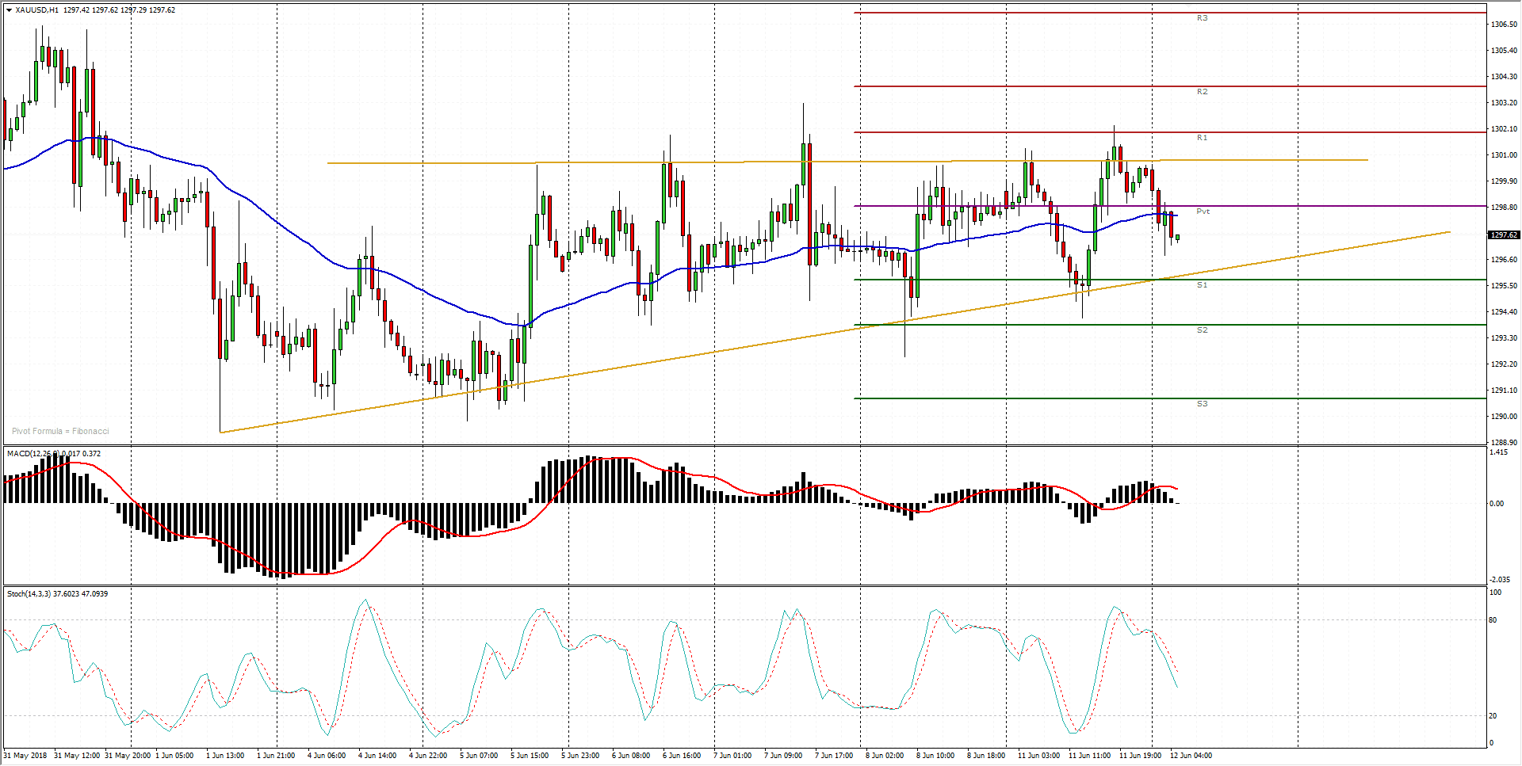The image size is (1522, 766).
Task: Click the small triangle beside XAUUSD,H1 title
Action: (x=9, y=10)
